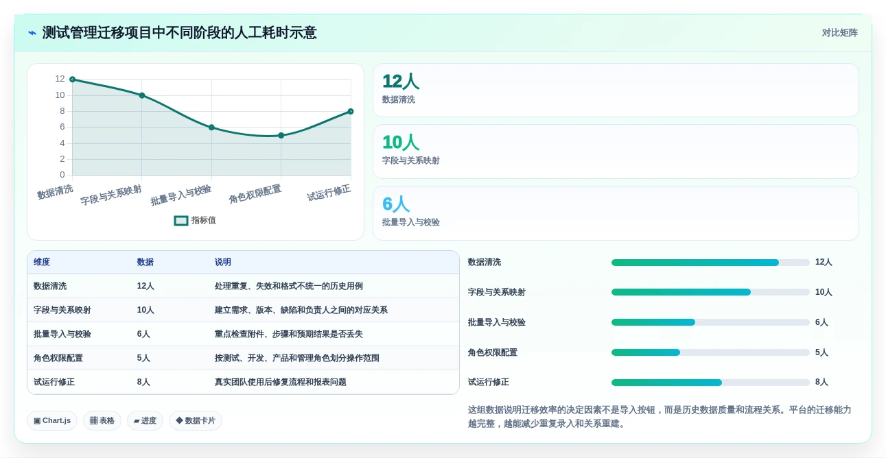Click the title 测试管理迁移项目中不同阶段的人工耗时示意

[x=180, y=33]
